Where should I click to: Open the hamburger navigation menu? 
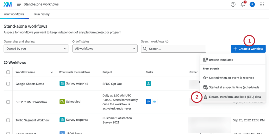pos(19,4)
